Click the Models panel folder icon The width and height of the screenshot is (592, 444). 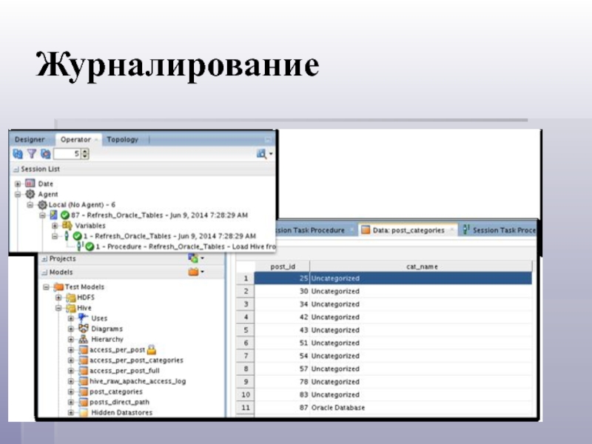coord(193,272)
